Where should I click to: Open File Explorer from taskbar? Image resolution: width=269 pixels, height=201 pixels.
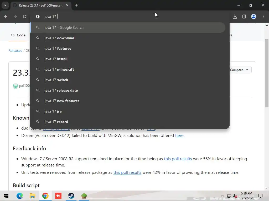(x=32, y=196)
